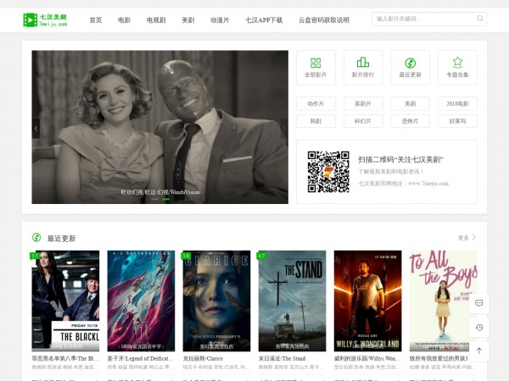The image size is (509, 381).
Task: Click the floating watch history icon
Action: pyautogui.click(x=478, y=328)
